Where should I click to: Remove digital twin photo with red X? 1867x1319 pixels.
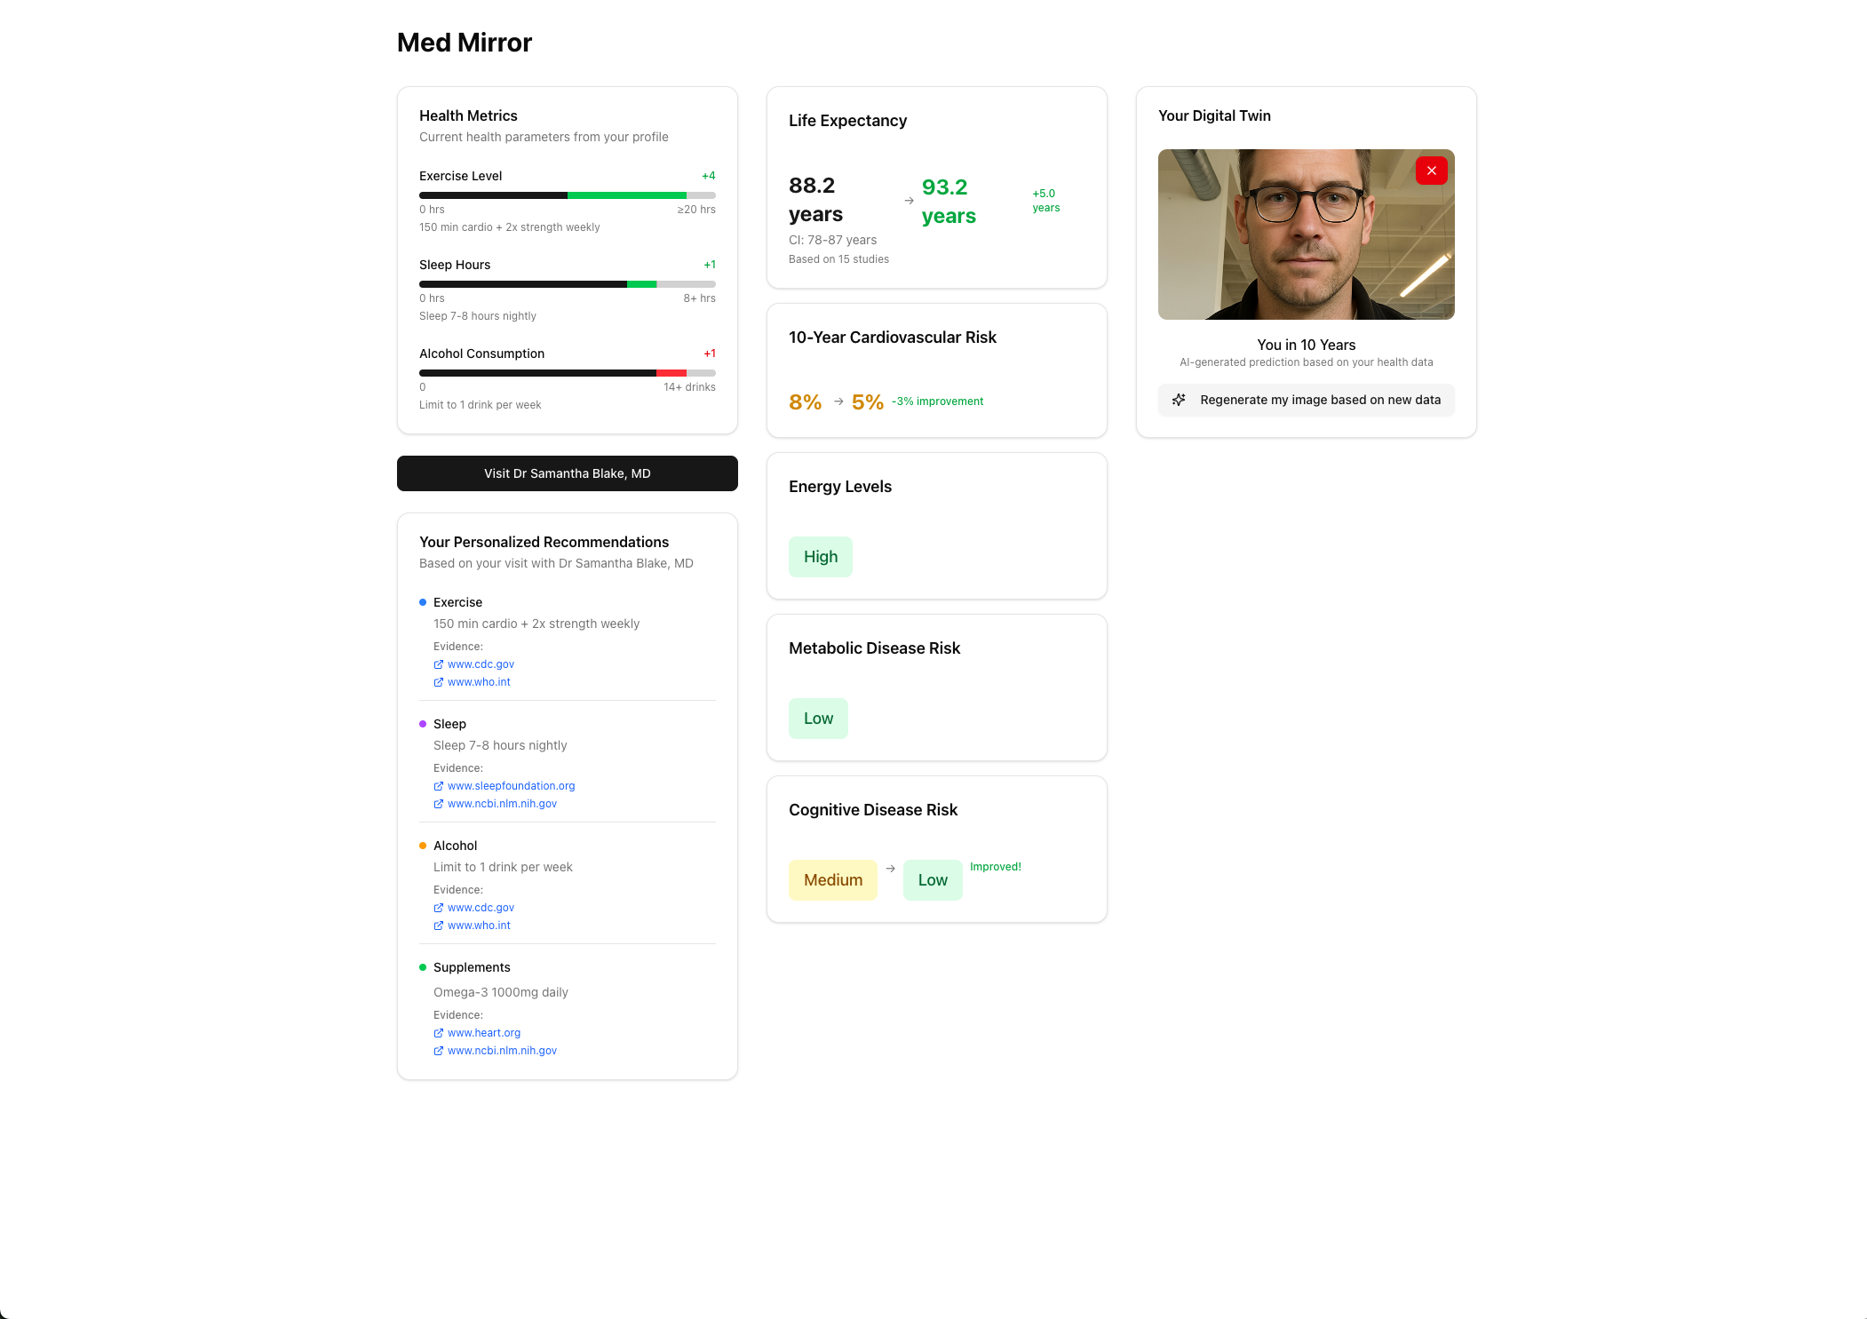1431,171
